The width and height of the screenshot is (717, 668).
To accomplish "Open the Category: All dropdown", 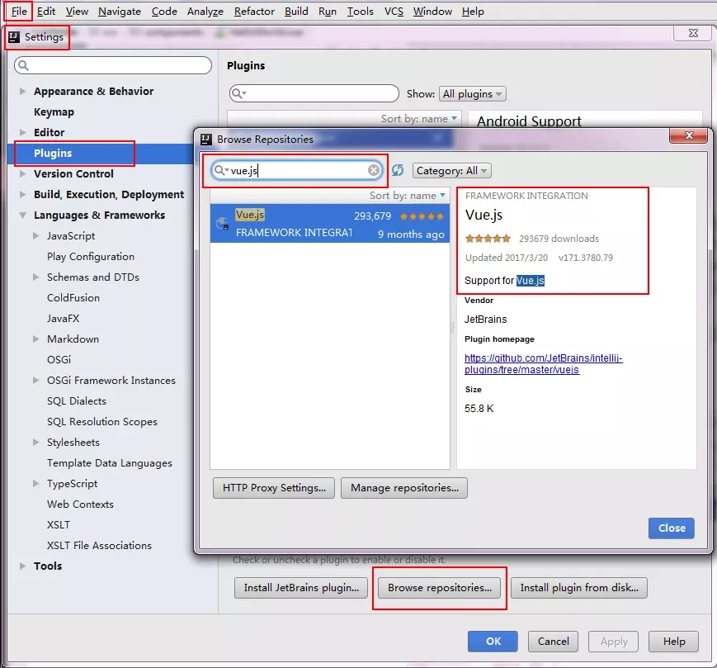I will point(452,171).
